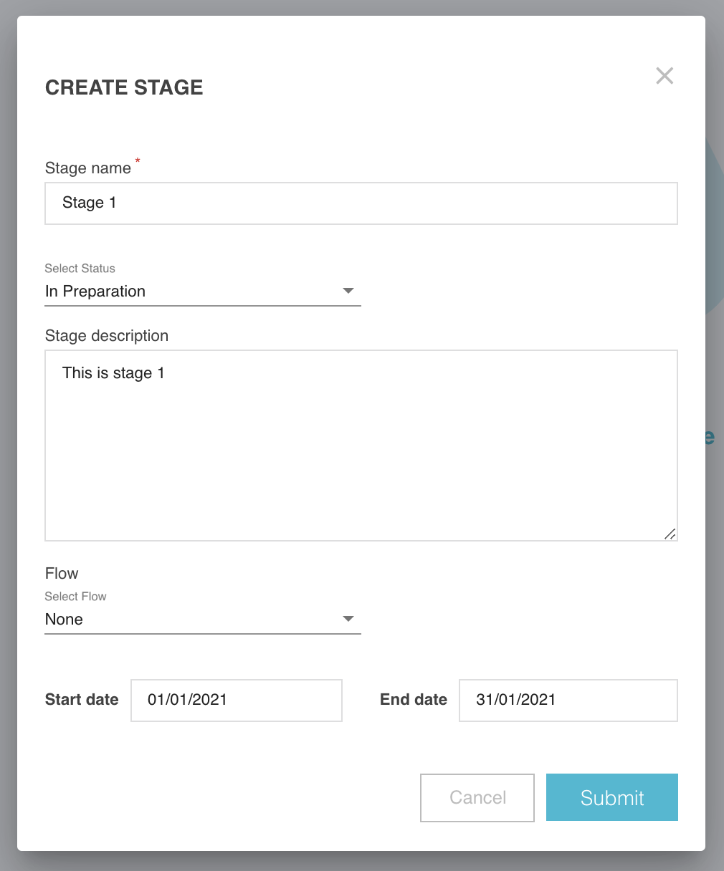Screen dimensions: 724x871
Task: Close the Create Stage dialog with the X icon
Action: click(665, 76)
